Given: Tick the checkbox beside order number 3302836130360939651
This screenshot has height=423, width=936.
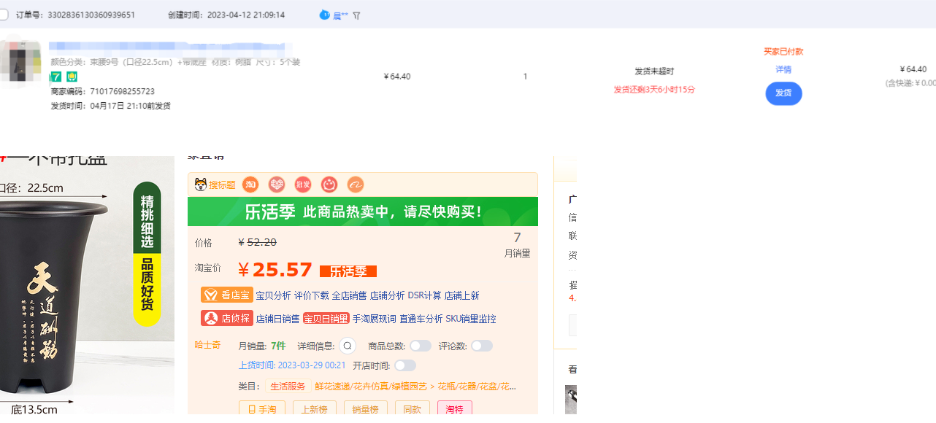Looking at the screenshot, I should point(4,15).
